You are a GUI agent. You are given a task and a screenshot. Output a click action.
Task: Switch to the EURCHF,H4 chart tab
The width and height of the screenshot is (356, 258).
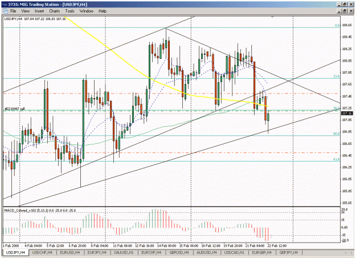pos(151,252)
